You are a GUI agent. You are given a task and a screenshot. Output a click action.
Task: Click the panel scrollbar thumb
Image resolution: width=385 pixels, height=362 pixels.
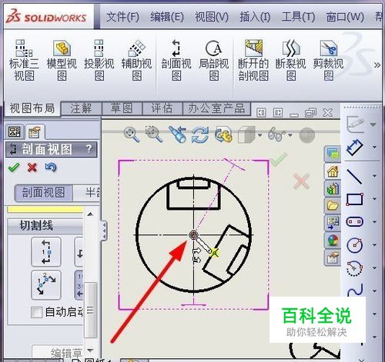click(x=91, y=310)
